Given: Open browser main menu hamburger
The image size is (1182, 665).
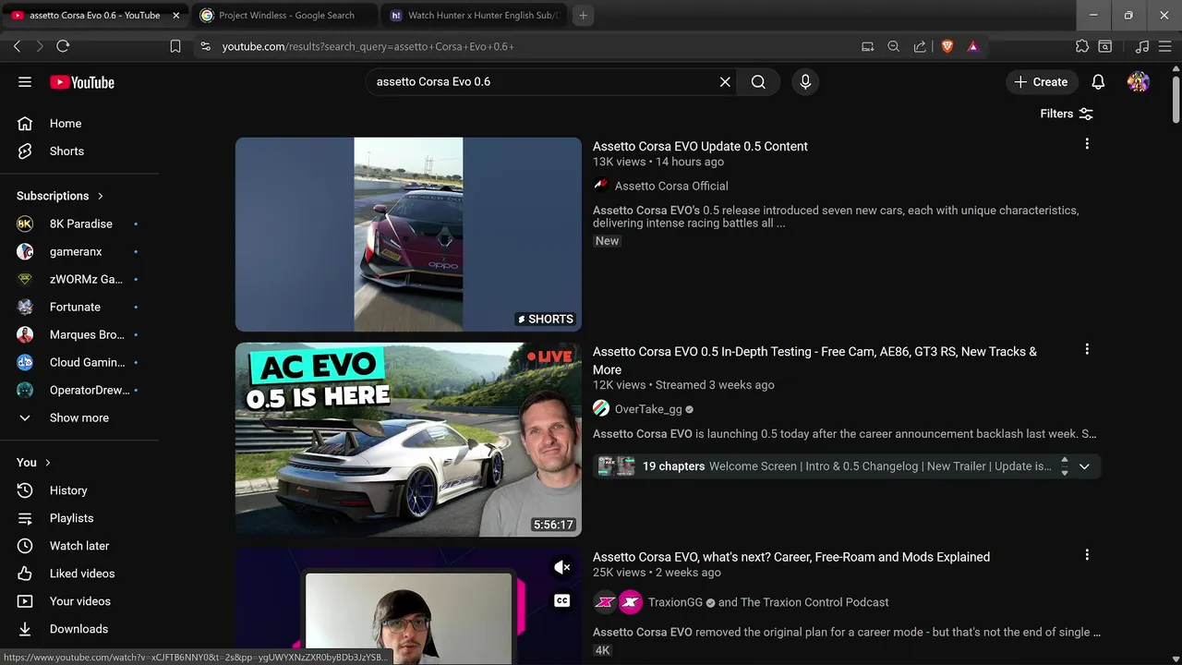Looking at the screenshot, I should point(1165,46).
